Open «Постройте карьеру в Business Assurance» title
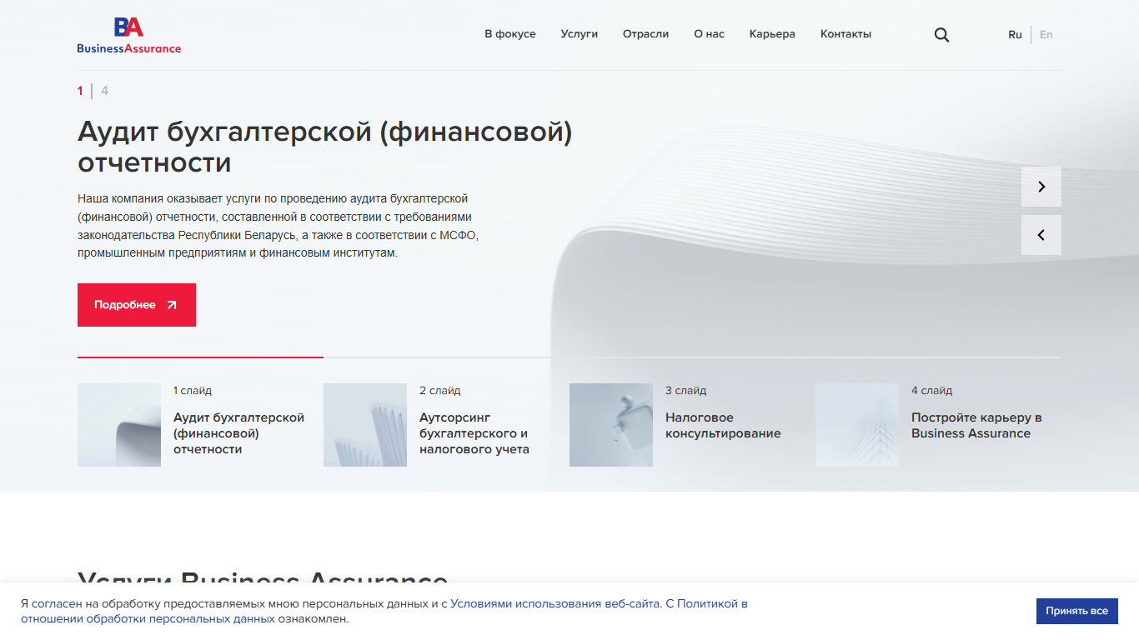 tap(976, 425)
